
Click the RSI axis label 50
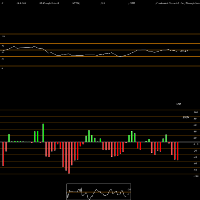tap(3, 52)
